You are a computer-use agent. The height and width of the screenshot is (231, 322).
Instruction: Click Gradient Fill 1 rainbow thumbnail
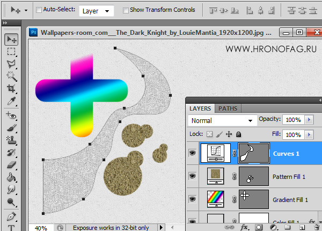pos(215,199)
